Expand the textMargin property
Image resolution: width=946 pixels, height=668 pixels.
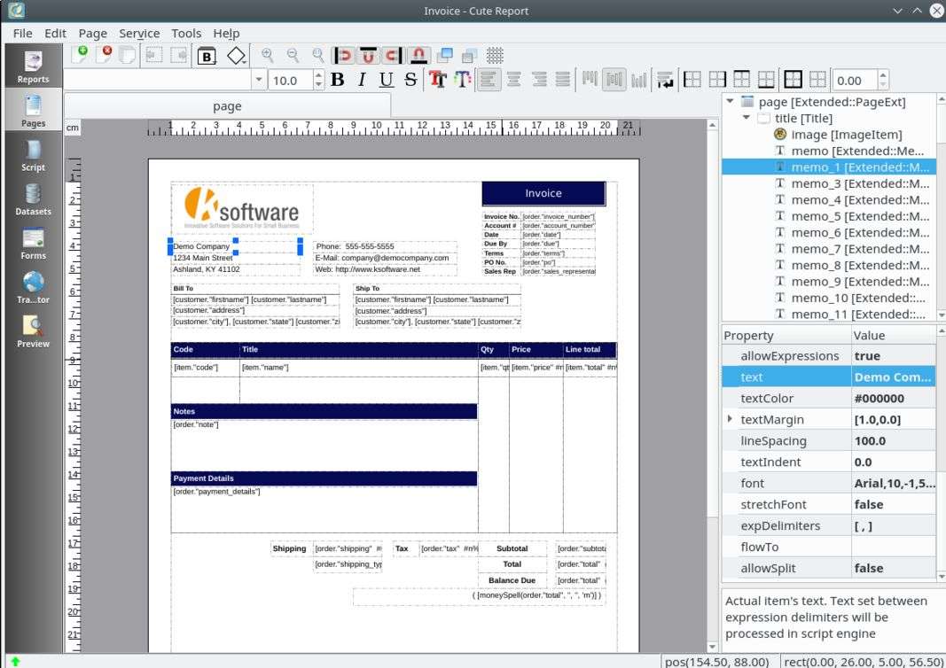click(731, 419)
